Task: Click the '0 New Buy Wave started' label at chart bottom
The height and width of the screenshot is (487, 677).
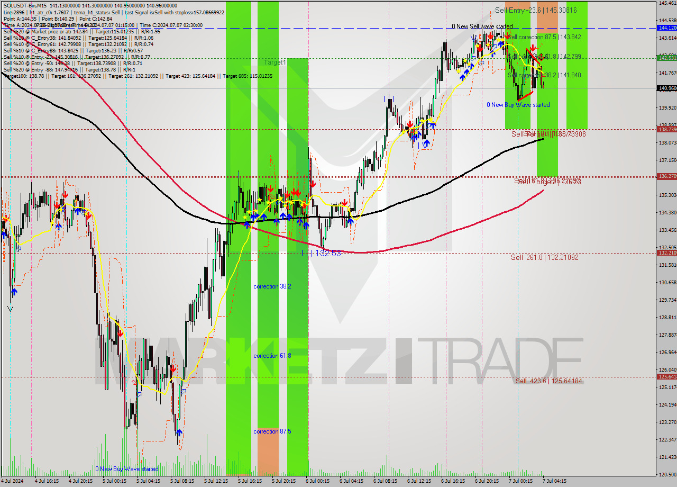Action: tap(127, 469)
